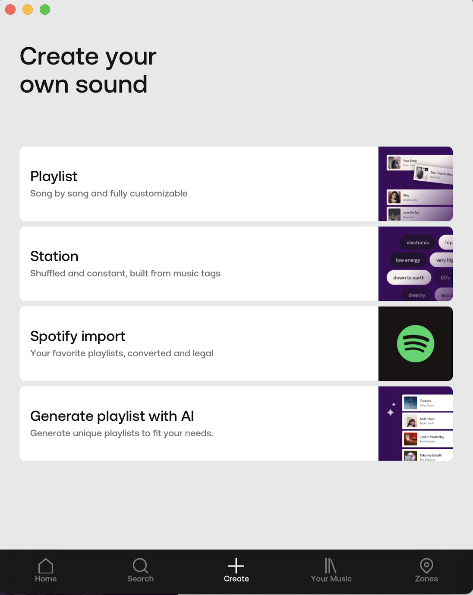Image resolution: width=473 pixels, height=595 pixels.
Task: Click the green Spotify logo
Action: tap(415, 344)
